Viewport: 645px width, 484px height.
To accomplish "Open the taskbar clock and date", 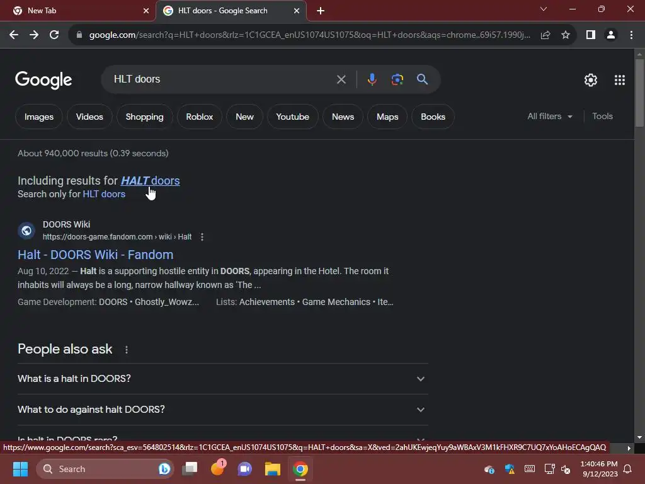I will (599, 469).
